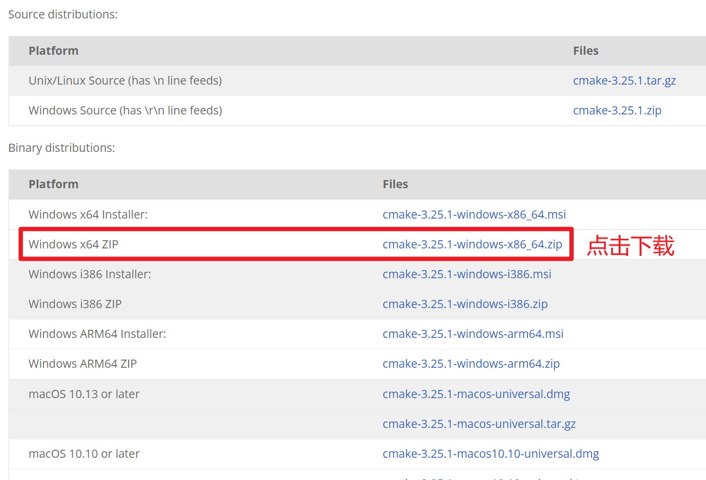Open cmake-3.25.1-windows-arm64.msi link
Viewport: 706px width, 480px height.
click(x=473, y=334)
